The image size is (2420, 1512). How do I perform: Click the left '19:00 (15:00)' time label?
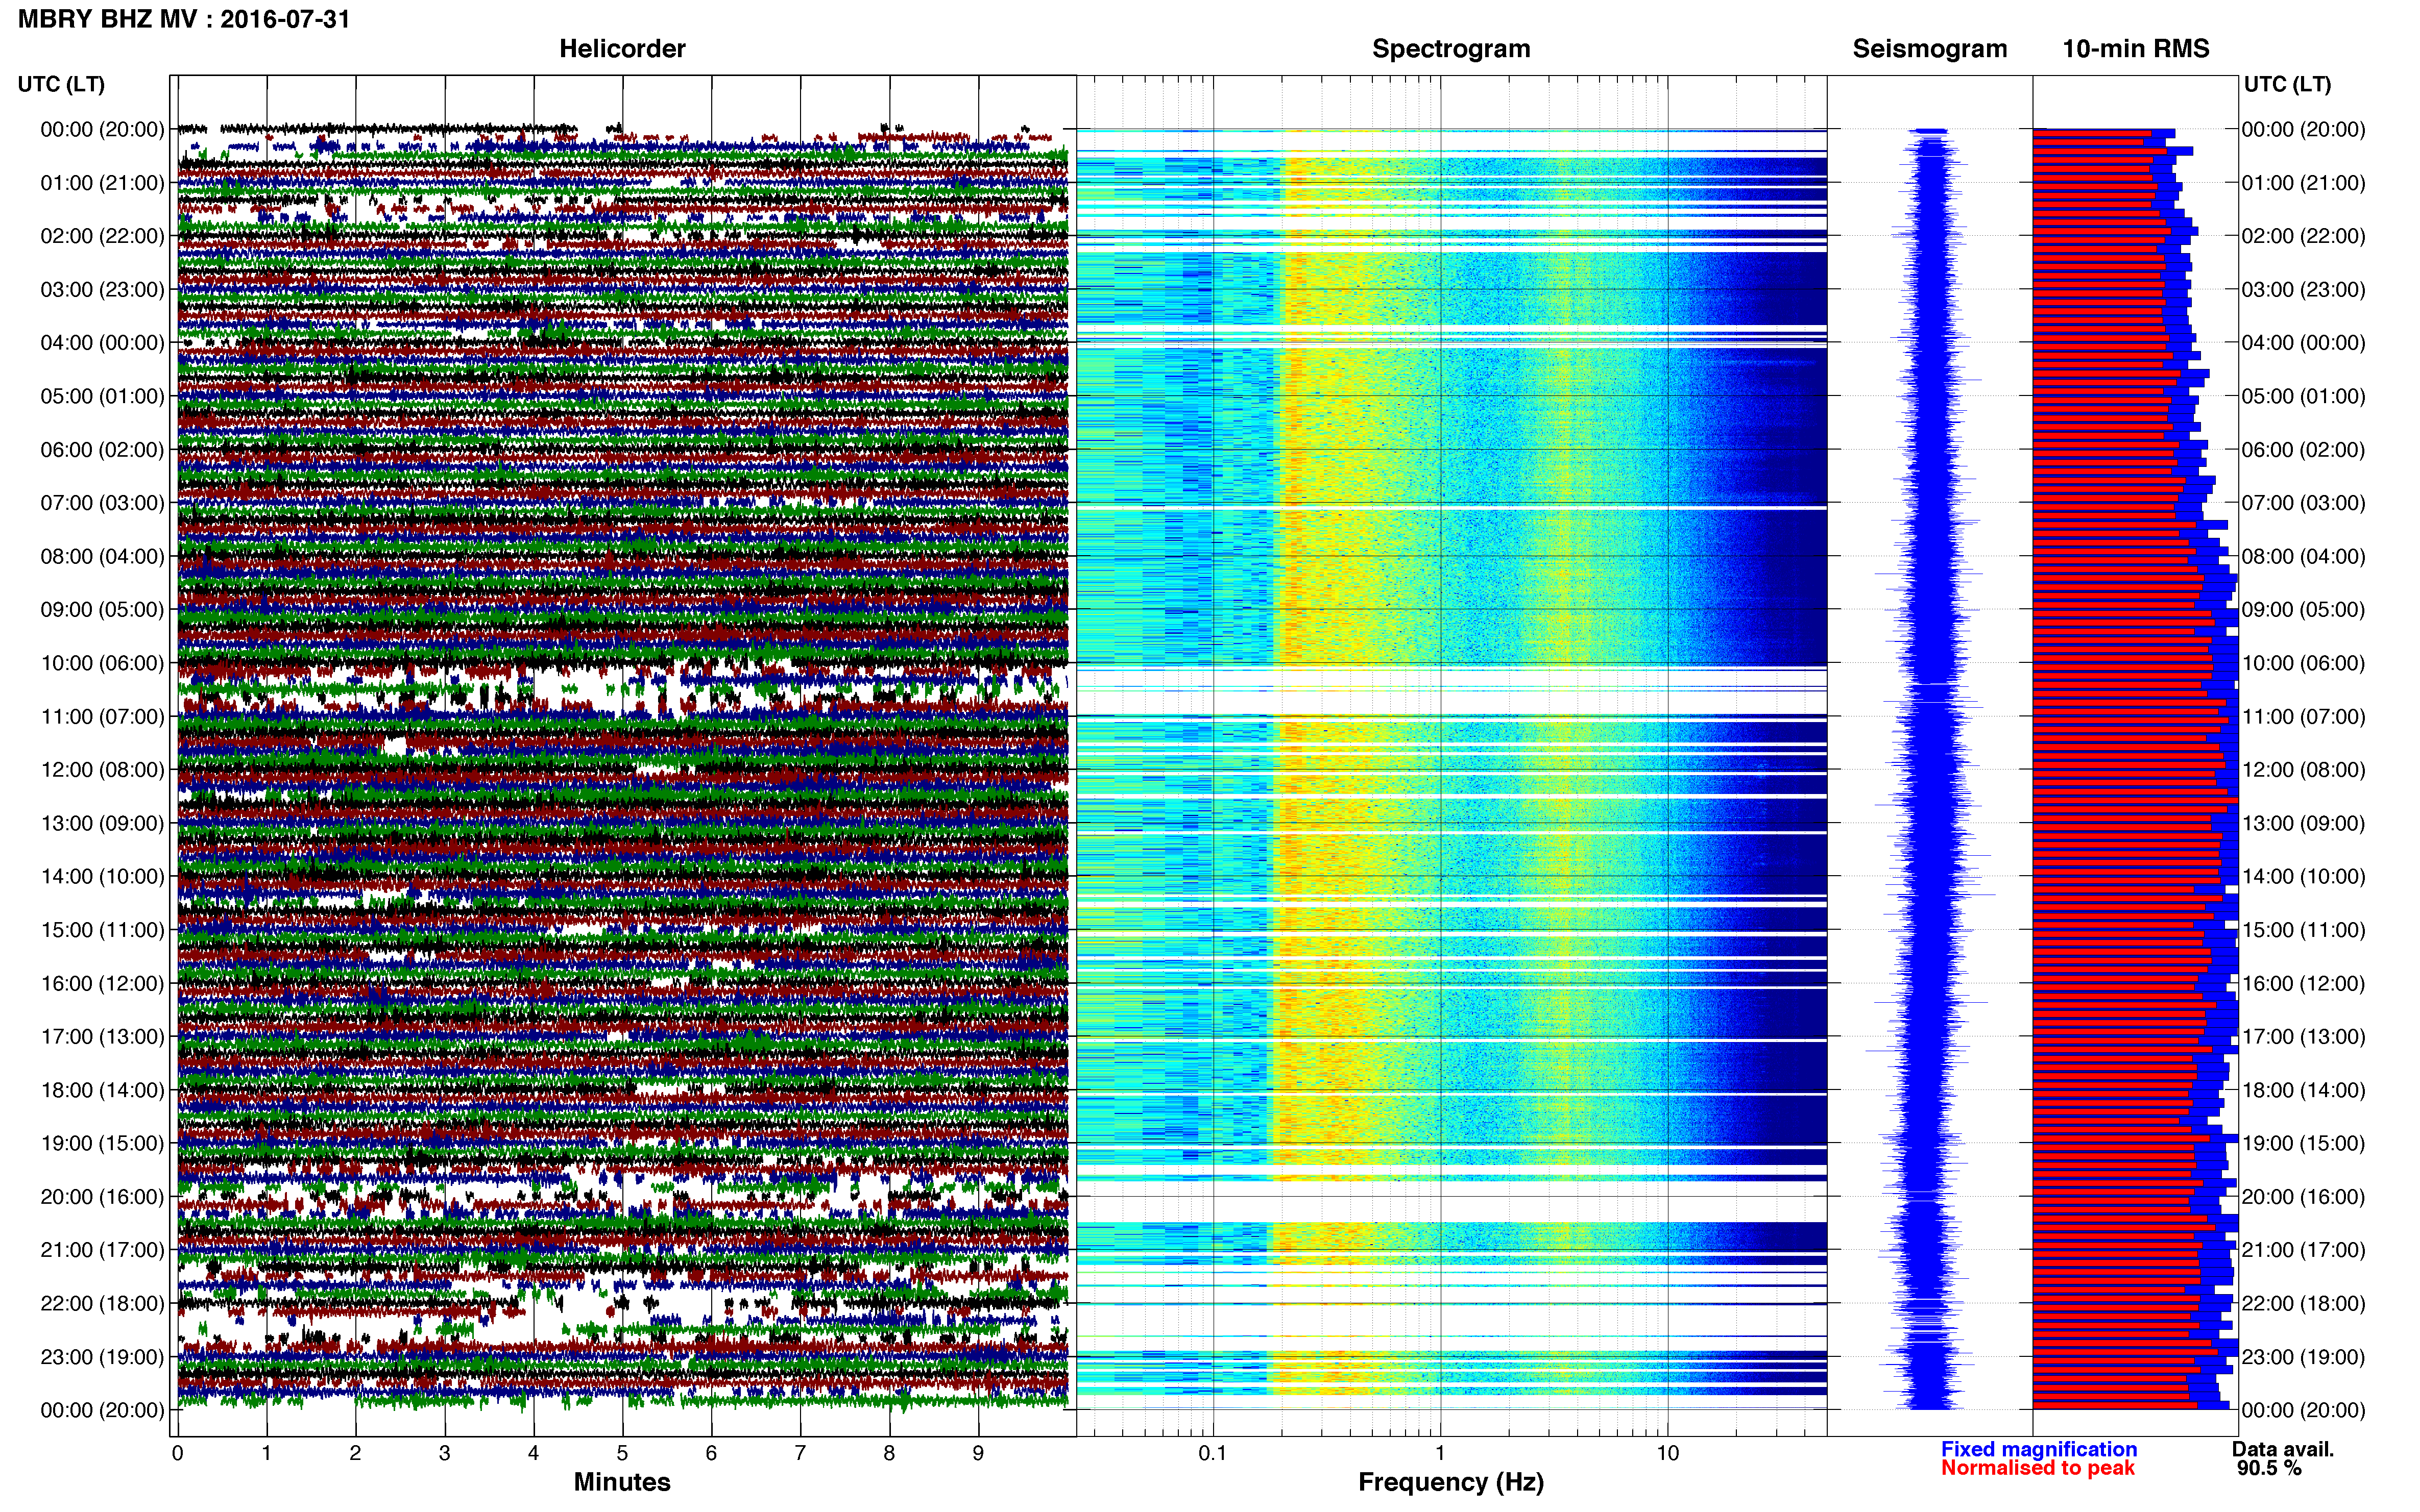pyautogui.click(x=102, y=1143)
